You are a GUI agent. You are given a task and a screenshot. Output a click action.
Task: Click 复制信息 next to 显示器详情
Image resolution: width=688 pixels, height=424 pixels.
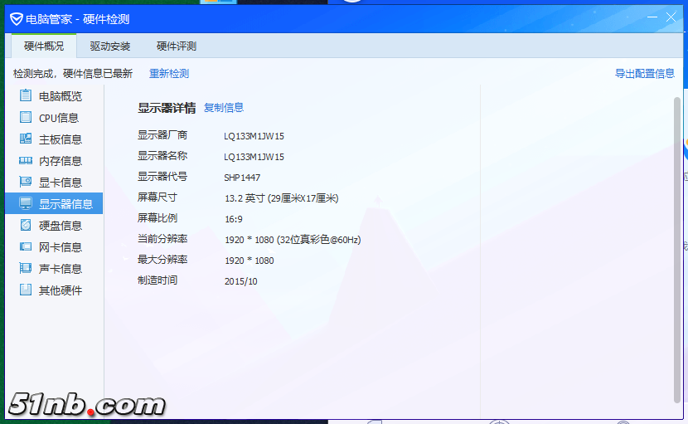pyautogui.click(x=224, y=108)
